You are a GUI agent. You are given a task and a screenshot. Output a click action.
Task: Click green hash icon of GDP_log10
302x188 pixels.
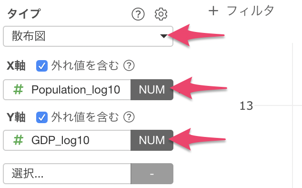point(18,140)
